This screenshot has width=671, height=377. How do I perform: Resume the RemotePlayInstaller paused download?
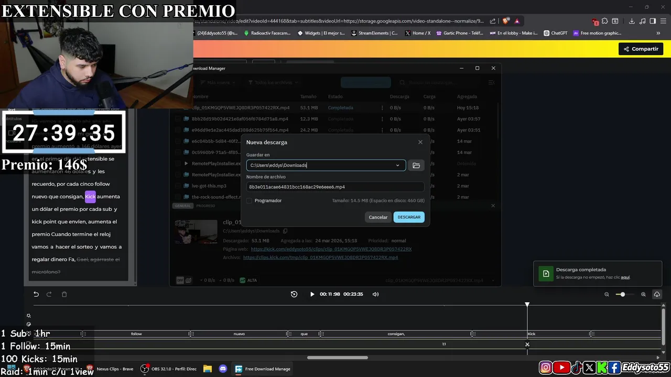(186, 163)
